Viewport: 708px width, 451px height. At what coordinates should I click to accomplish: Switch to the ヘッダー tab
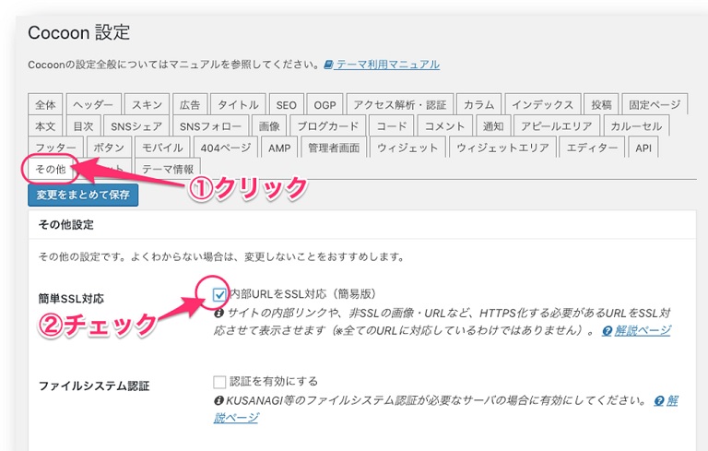[93, 105]
